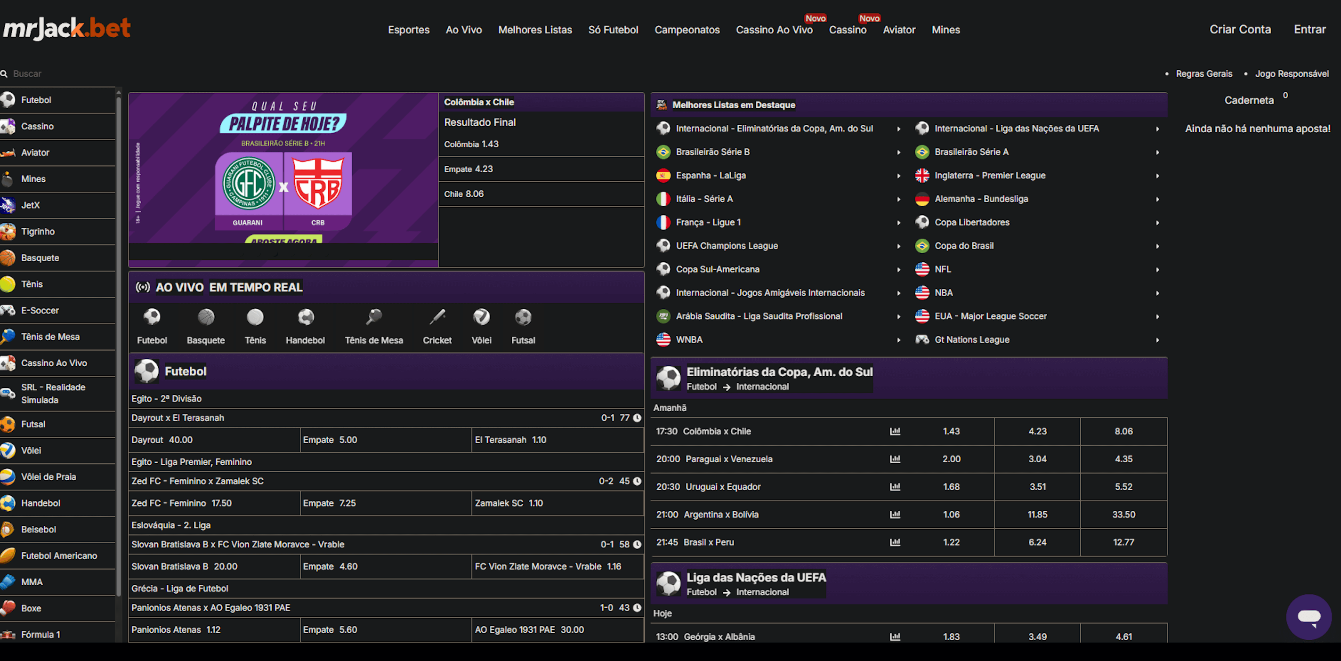Expand Copa Libertadores list arrow
This screenshot has width=1341, height=661.
1157,223
